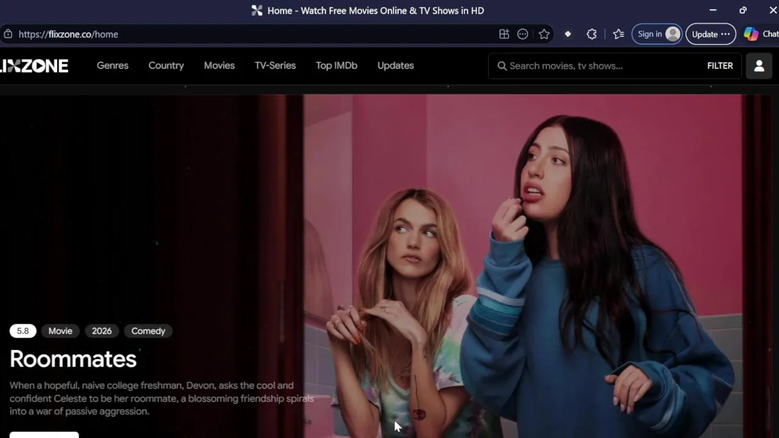Click the search magnifier icon
The width and height of the screenshot is (779, 438).
pyautogui.click(x=502, y=66)
